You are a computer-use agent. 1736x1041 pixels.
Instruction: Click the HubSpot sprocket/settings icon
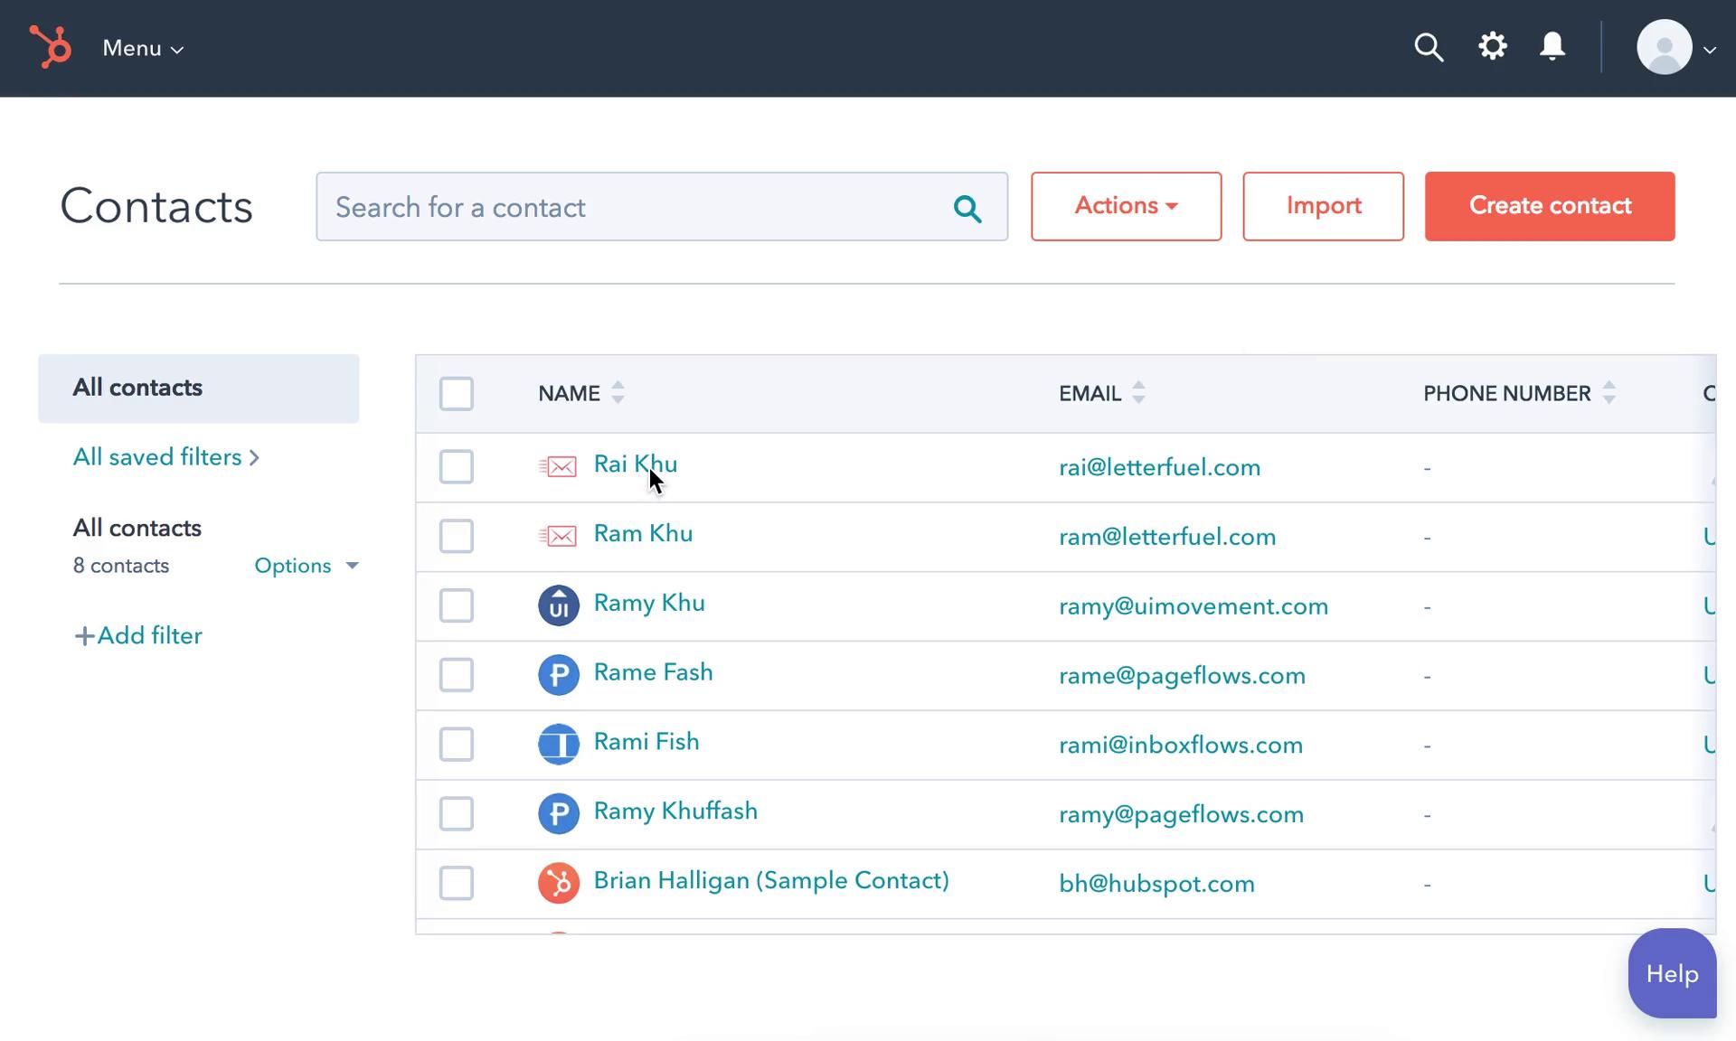pyautogui.click(x=1493, y=47)
